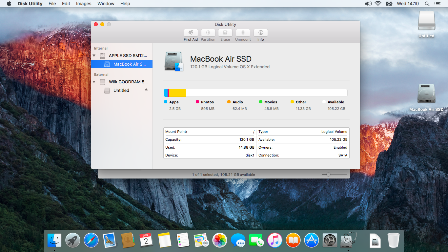448x252 pixels.
Task: Open the Info toolbar button
Action: point(261,33)
